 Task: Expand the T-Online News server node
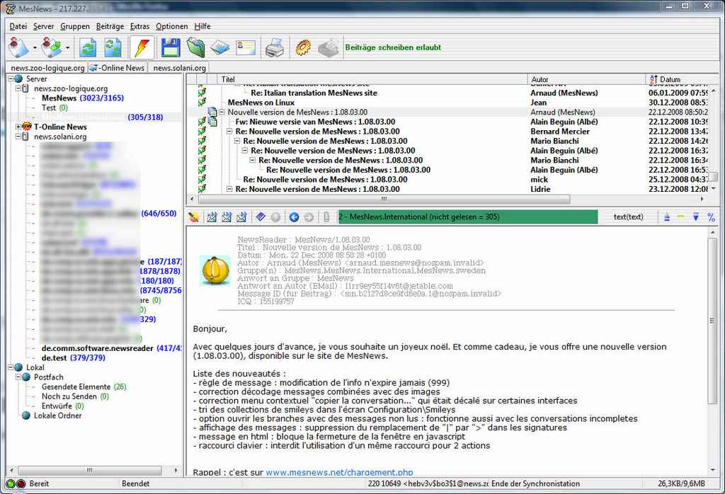tap(18, 127)
